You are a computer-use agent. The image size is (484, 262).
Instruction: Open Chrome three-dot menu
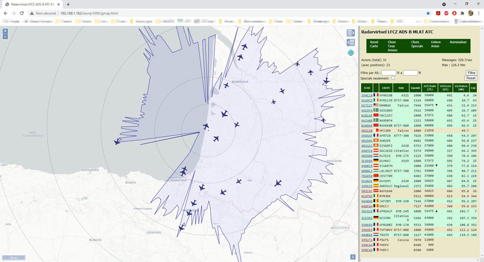pyautogui.click(x=479, y=13)
